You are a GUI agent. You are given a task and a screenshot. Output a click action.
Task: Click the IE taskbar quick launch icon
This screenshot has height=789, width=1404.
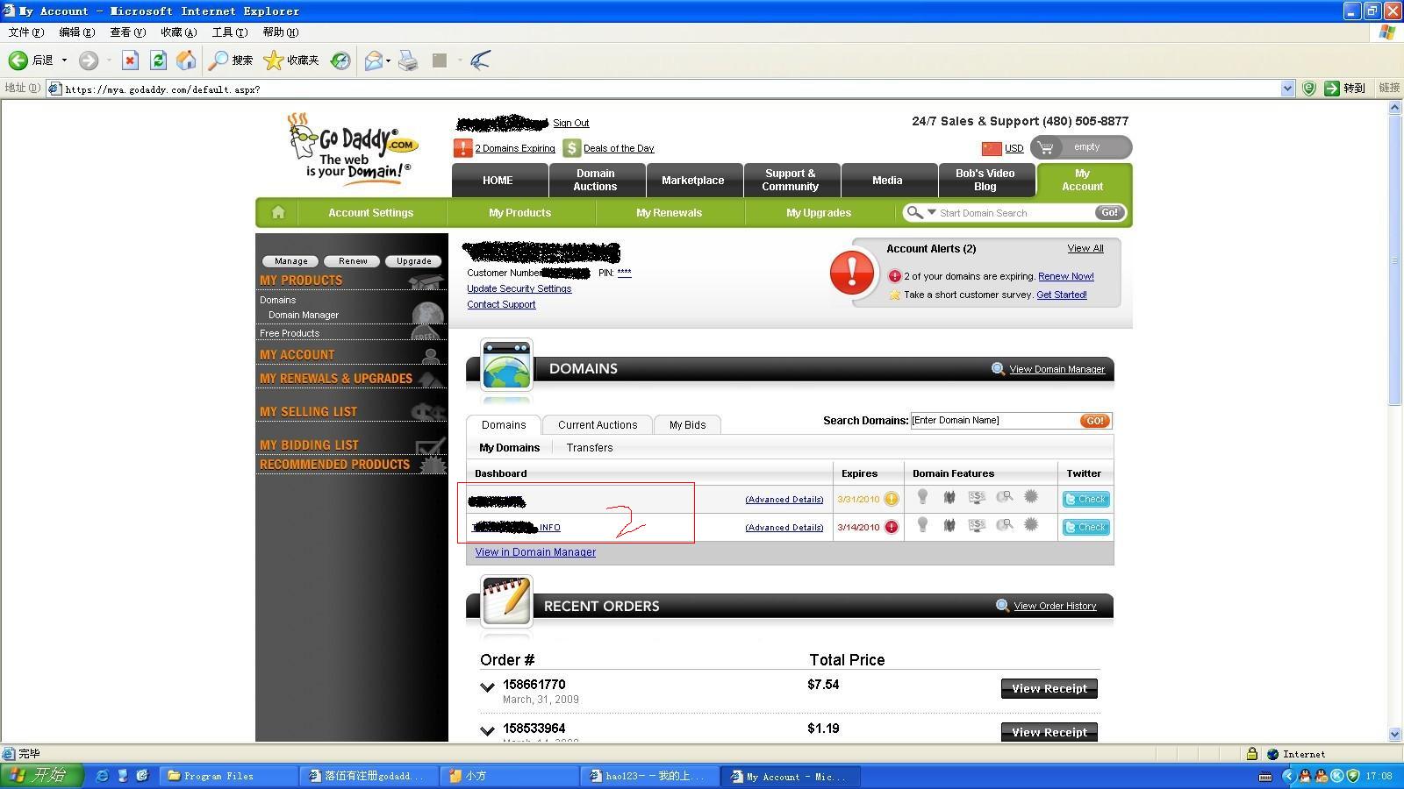coord(103,776)
